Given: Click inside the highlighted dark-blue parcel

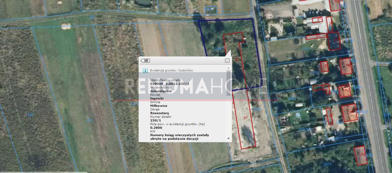Looking at the screenshot, I should pos(216,36).
